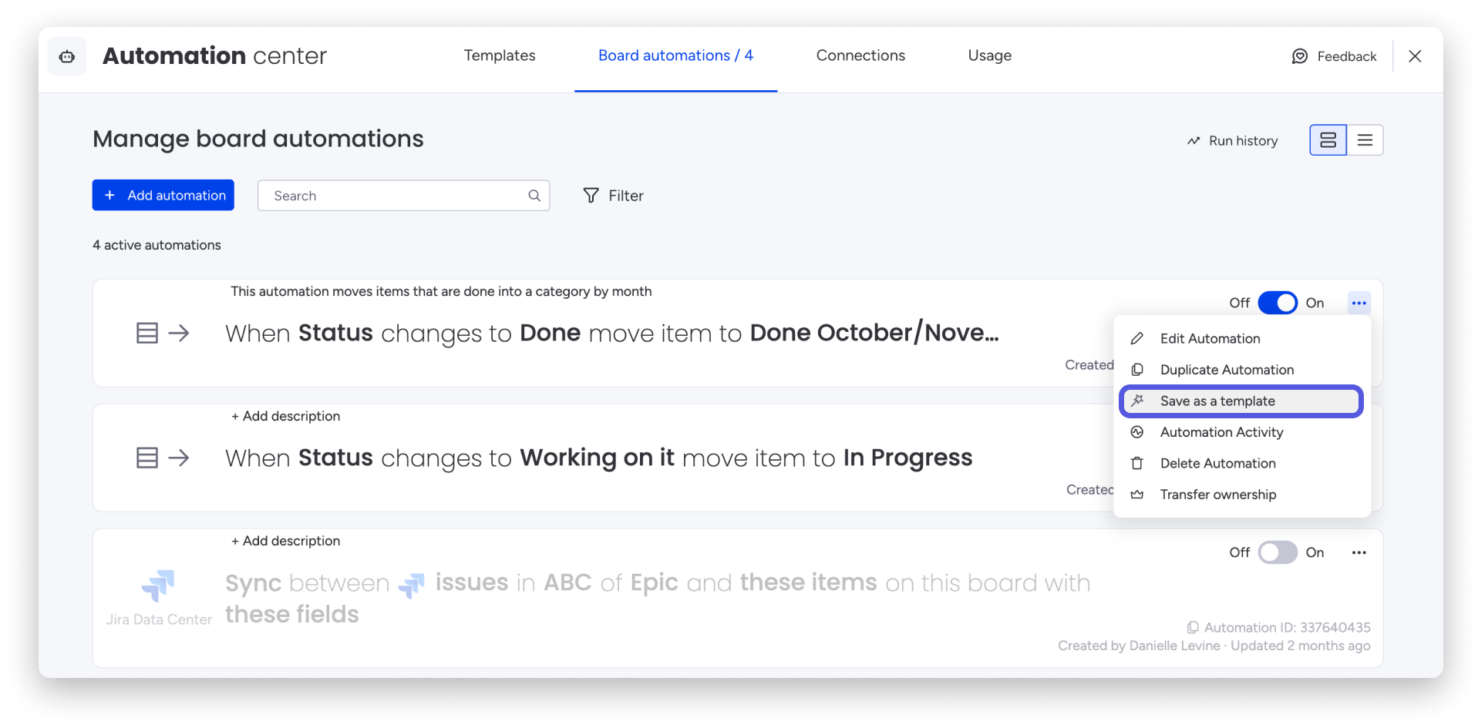Click the search magnifier icon
The height and width of the screenshot is (728, 1478).
(534, 196)
